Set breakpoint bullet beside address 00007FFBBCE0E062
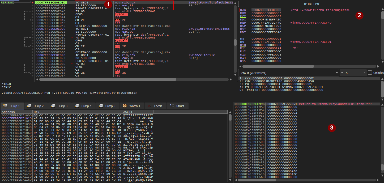This screenshot has height=183, width=384. 33,40
